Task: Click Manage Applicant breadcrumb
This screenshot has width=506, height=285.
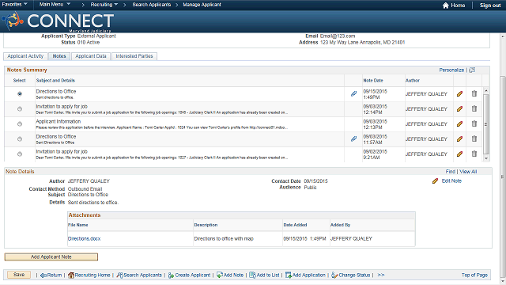Action: coord(202,5)
